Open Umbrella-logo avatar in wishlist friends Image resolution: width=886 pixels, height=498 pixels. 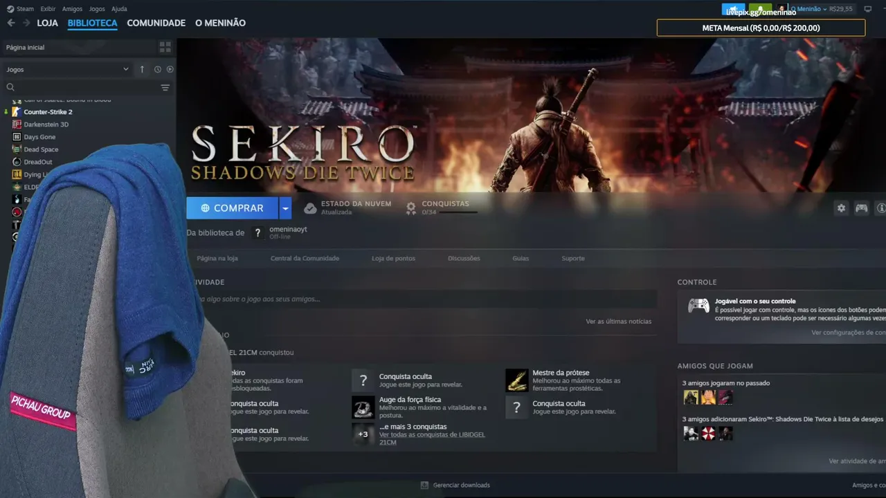tap(708, 433)
